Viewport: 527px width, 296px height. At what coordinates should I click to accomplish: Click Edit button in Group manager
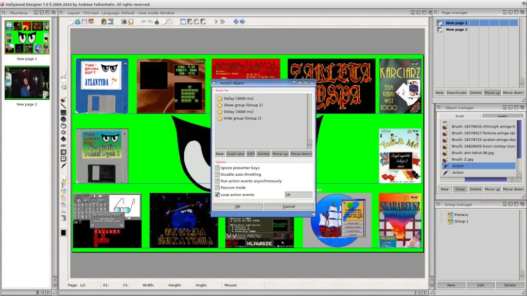point(481,285)
